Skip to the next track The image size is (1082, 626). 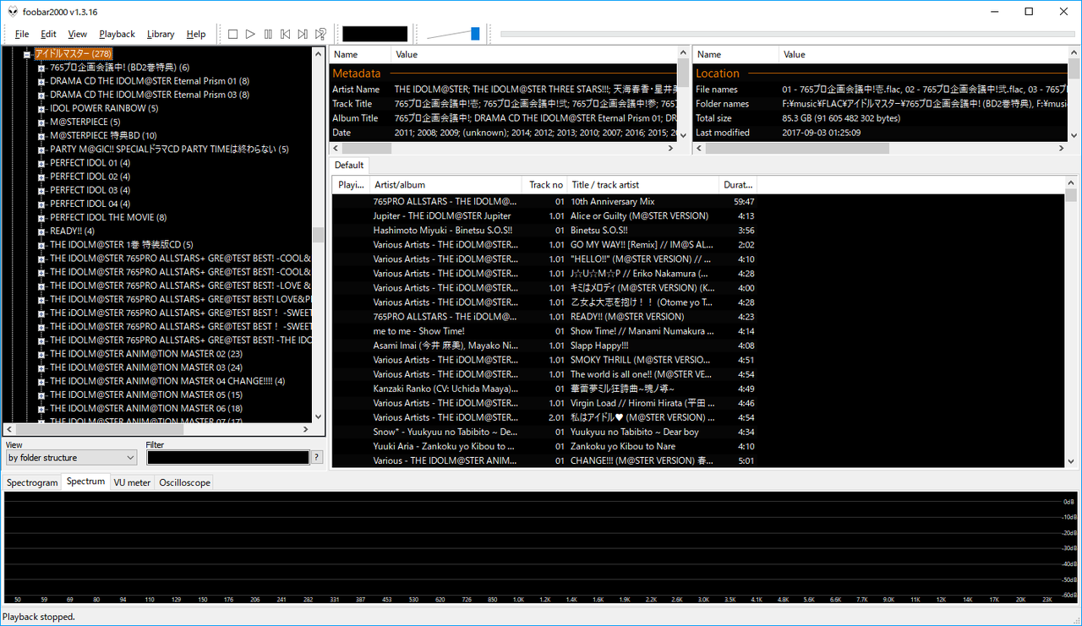tap(303, 34)
